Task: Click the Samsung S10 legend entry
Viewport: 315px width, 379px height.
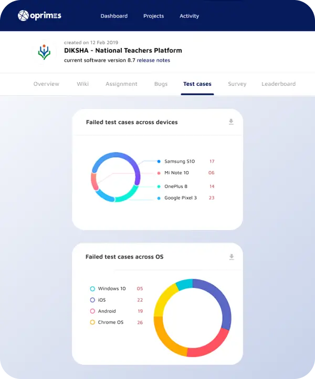Action: pos(179,162)
